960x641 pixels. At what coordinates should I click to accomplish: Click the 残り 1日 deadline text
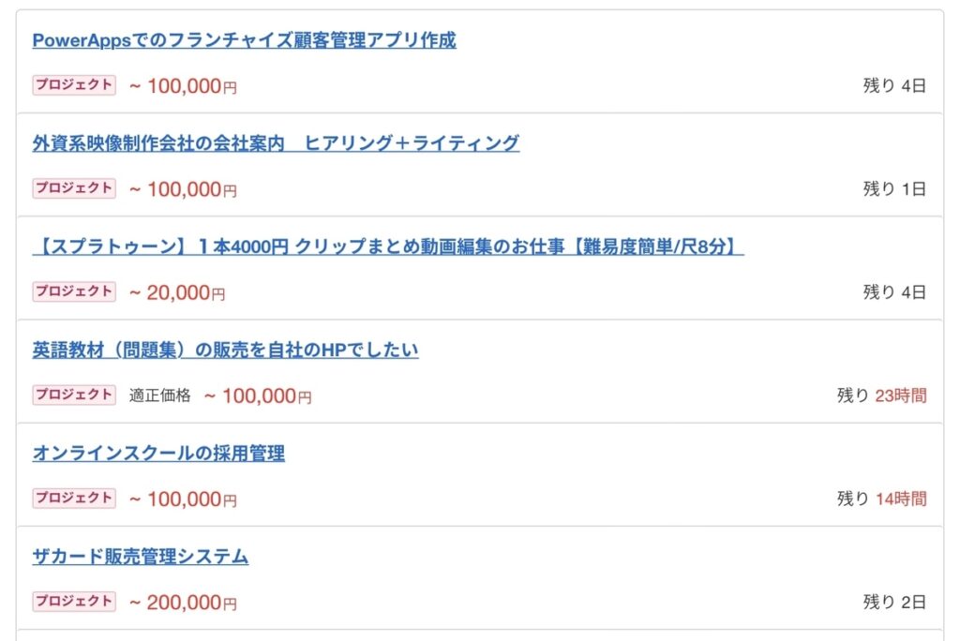click(x=894, y=188)
